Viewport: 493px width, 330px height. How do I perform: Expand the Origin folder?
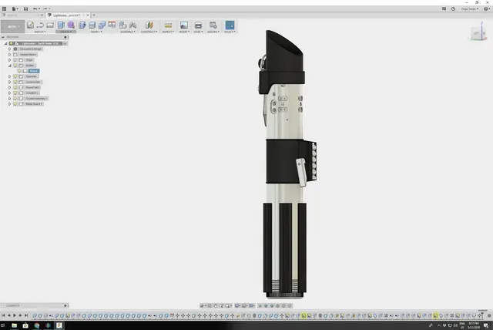click(x=10, y=60)
